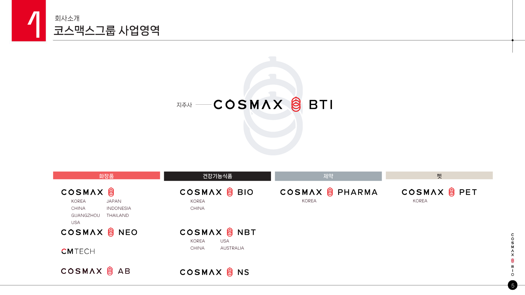
Task: Click the COSMAX PHARMA logo
Action: point(329,192)
